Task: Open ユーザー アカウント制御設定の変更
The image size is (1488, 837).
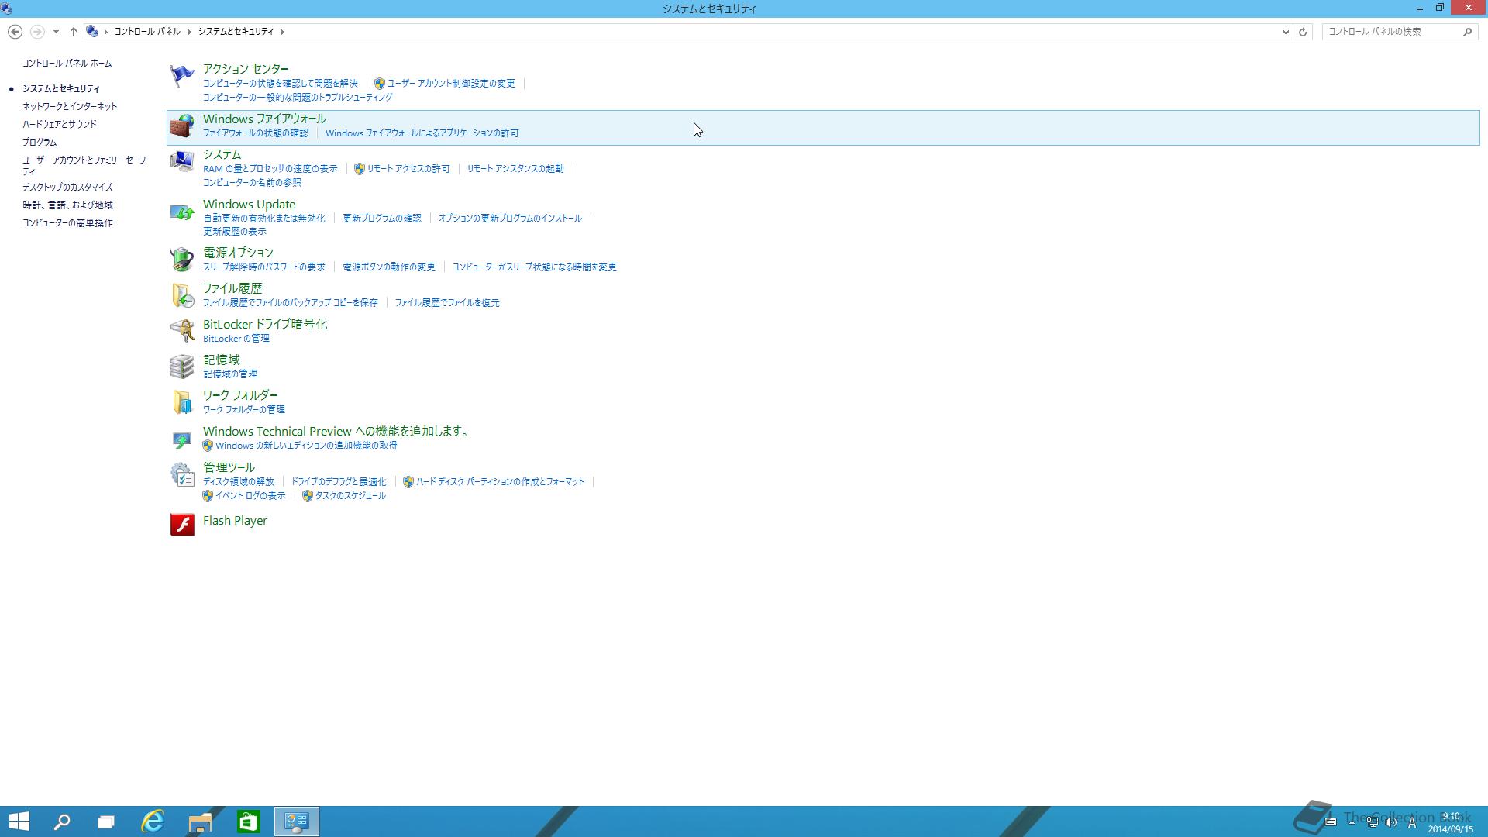Action: tap(451, 84)
